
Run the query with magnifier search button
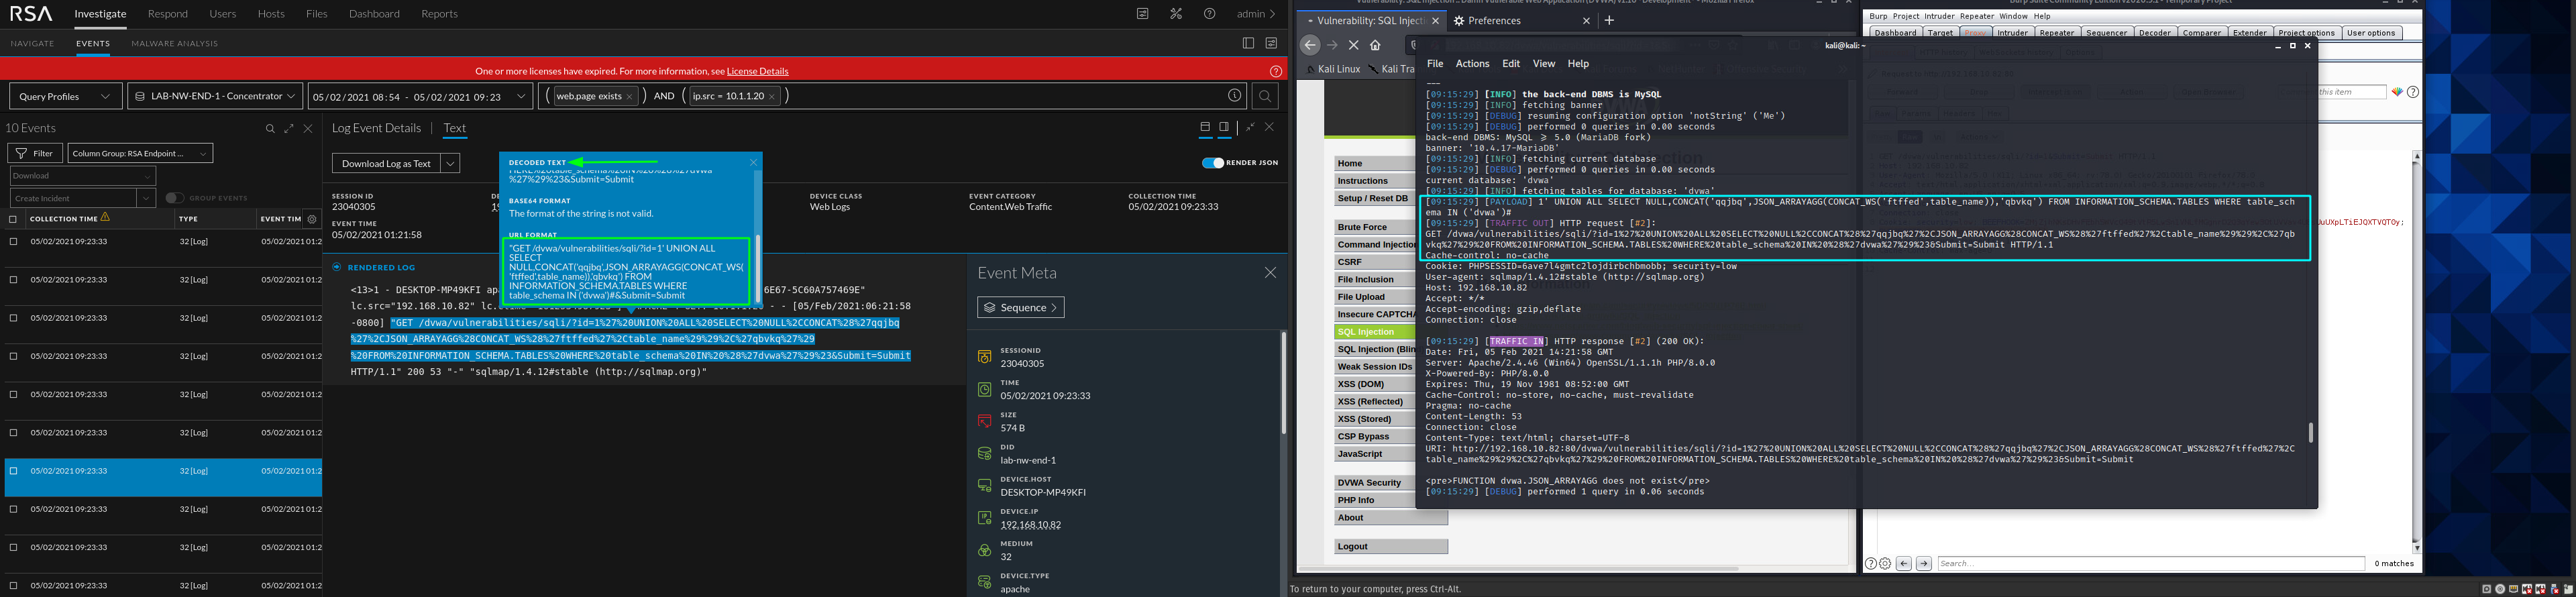pyautogui.click(x=1265, y=96)
